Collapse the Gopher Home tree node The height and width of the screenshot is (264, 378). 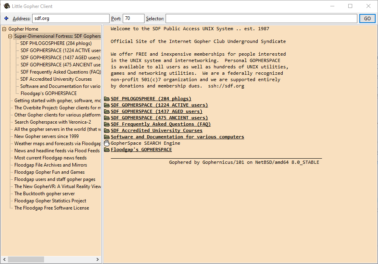pyautogui.click(x=4, y=29)
